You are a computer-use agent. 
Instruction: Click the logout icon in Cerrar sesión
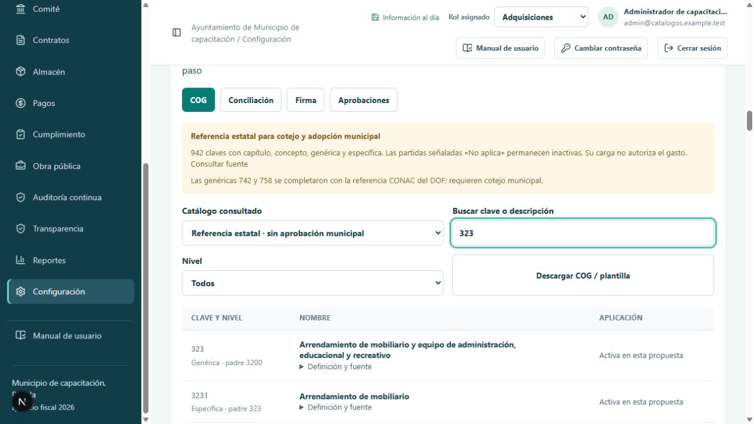pyautogui.click(x=669, y=48)
